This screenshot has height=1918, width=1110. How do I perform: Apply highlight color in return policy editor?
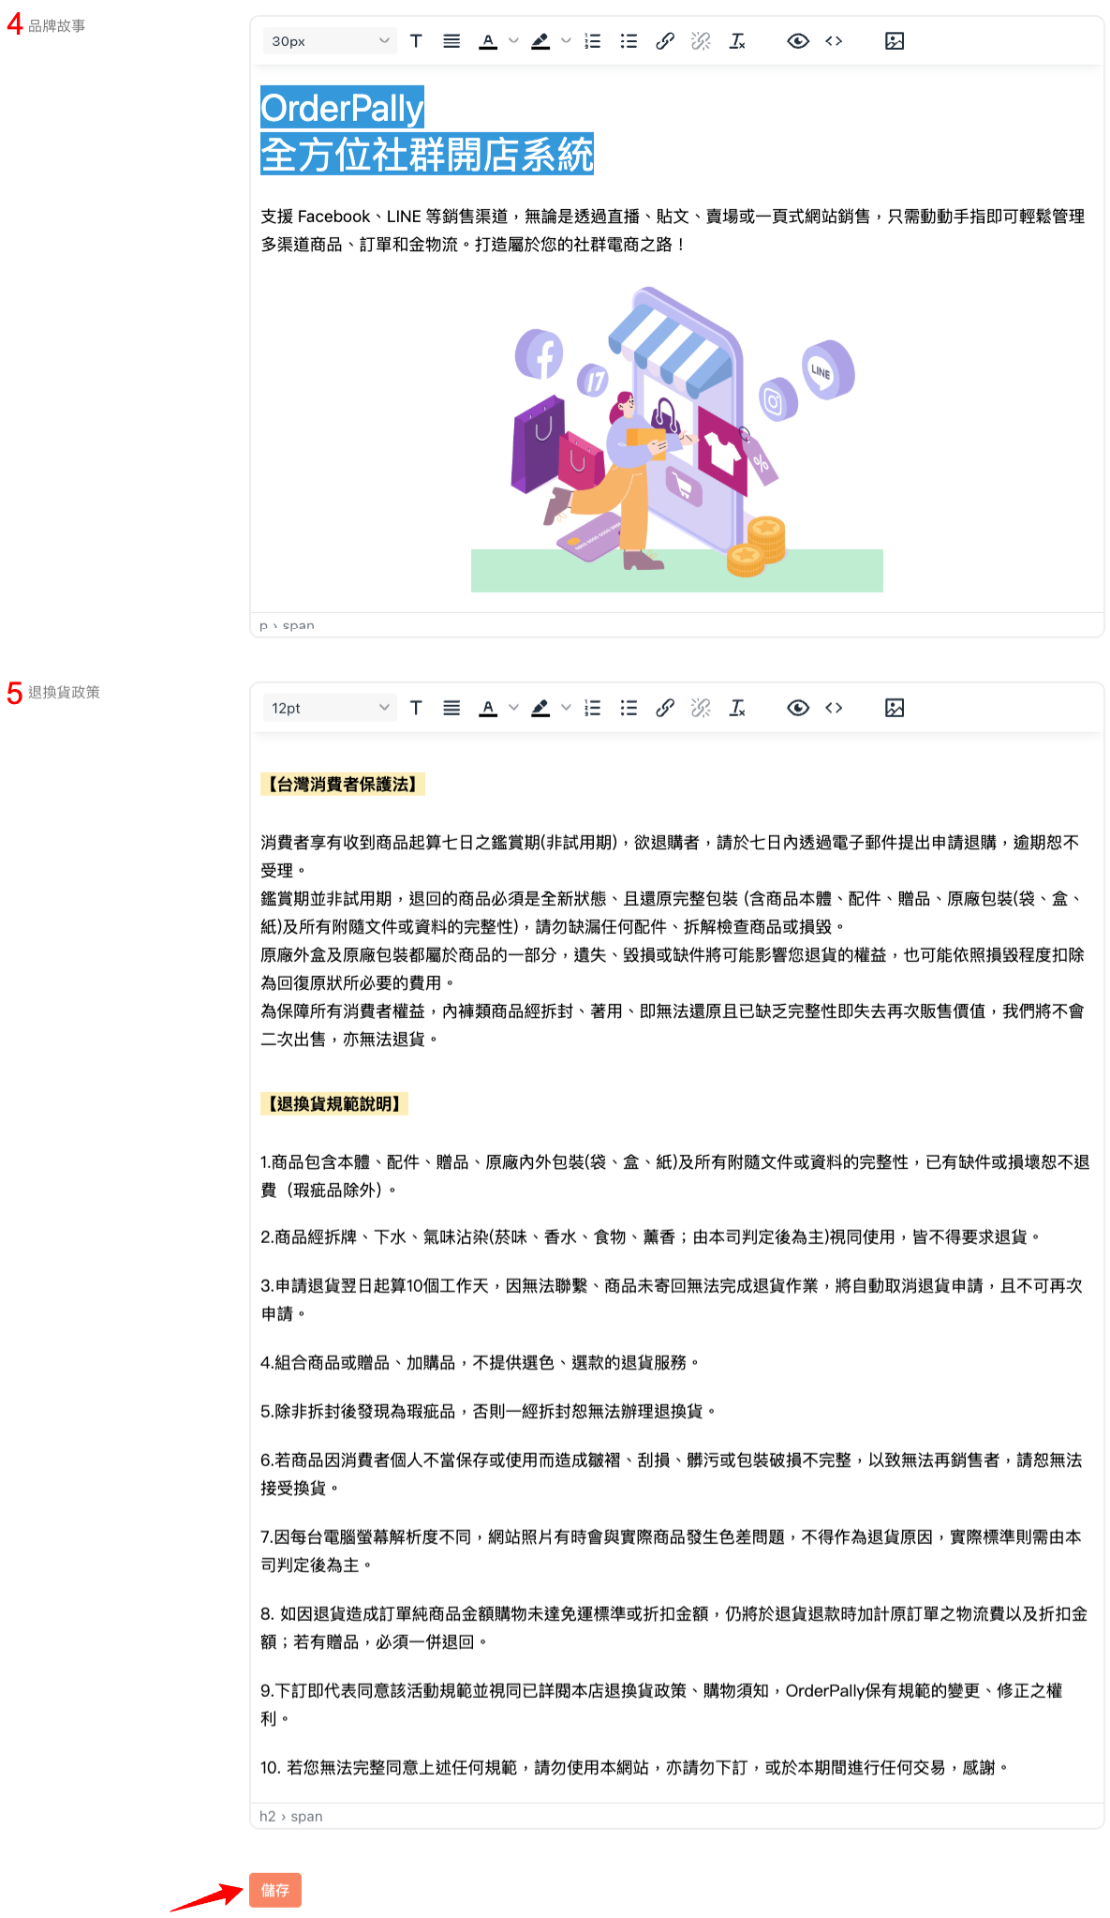click(x=540, y=709)
